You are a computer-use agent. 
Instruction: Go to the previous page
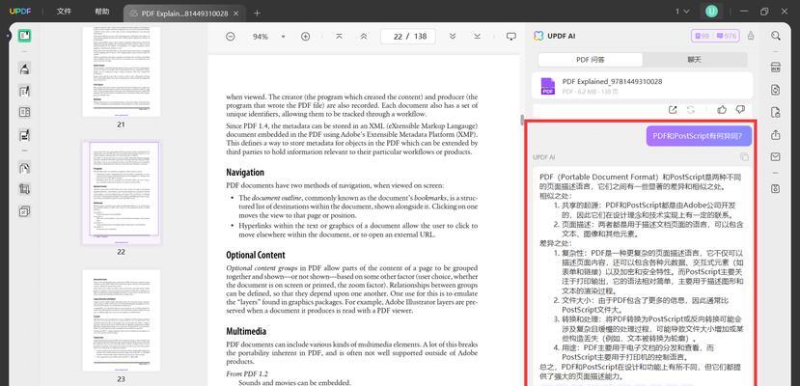coord(363,37)
